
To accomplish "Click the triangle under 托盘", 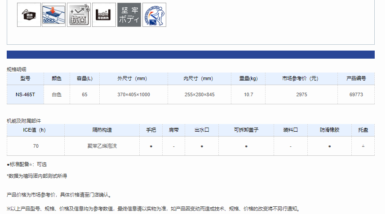I will click(363, 146).
